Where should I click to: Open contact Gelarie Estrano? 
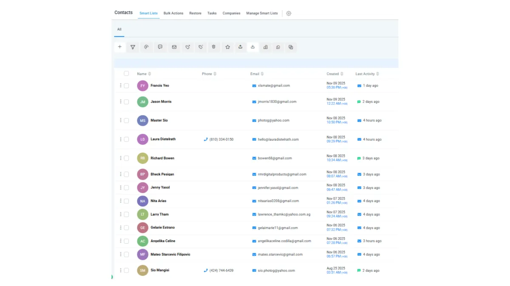pyautogui.click(x=163, y=228)
